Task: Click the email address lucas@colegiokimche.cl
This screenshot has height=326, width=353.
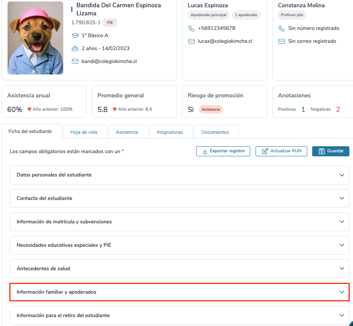Action: (x=225, y=41)
